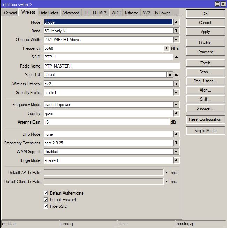Open the Bridge Mode dropdown
Screen dimensions: 227x228
(x=176, y=160)
